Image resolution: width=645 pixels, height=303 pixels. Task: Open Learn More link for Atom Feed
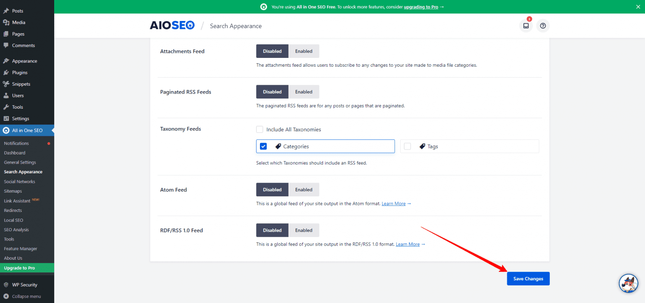click(393, 204)
